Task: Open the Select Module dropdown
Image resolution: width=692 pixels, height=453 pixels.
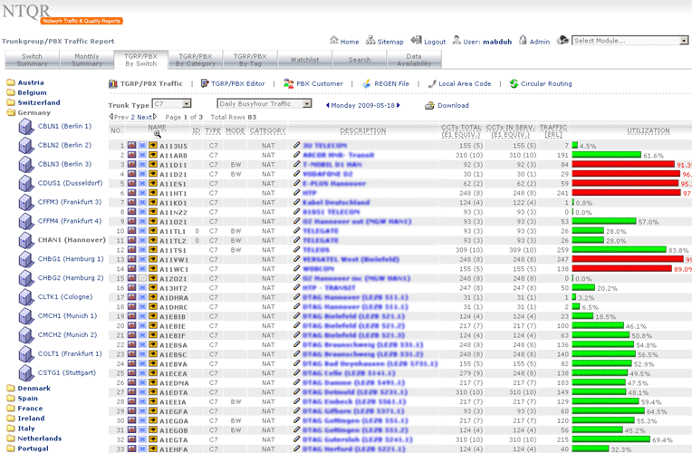Action: [x=630, y=41]
